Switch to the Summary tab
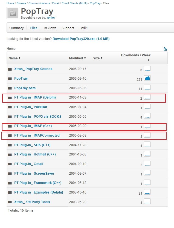The width and height of the screenshot is (174, 228). tap(16, 28)
